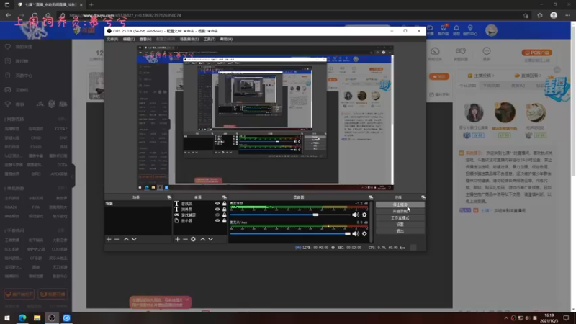The height and width of the screenshot is (324, 576).
Task: Lock the display capture source
Action: point(225,221)
